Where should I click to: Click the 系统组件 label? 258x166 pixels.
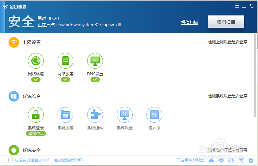[95, 128]
